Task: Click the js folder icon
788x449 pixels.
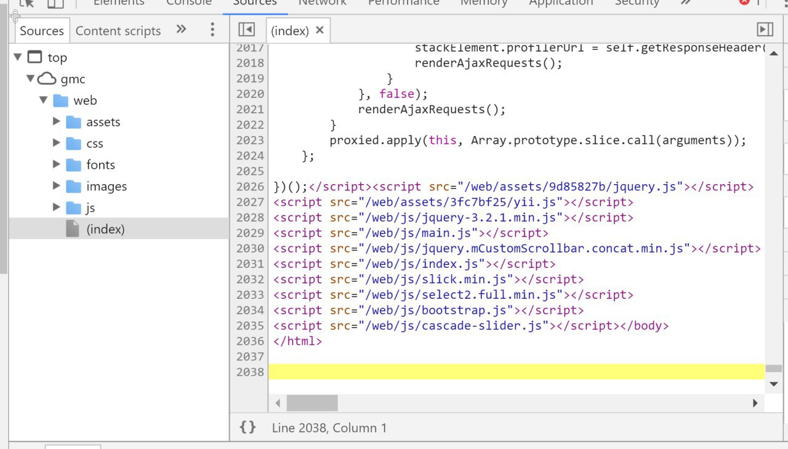Action: (74, 208)
